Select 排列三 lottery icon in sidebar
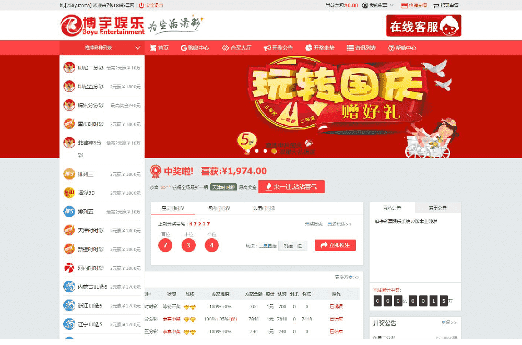The image size is (522, 345). (69, 174)
